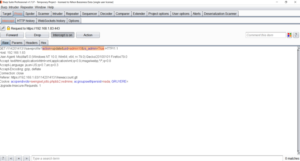Click the Accept-Encoding: gzip, deflate line
The width and height of the screenshot is (300, 161).
[x=20, y=69]
